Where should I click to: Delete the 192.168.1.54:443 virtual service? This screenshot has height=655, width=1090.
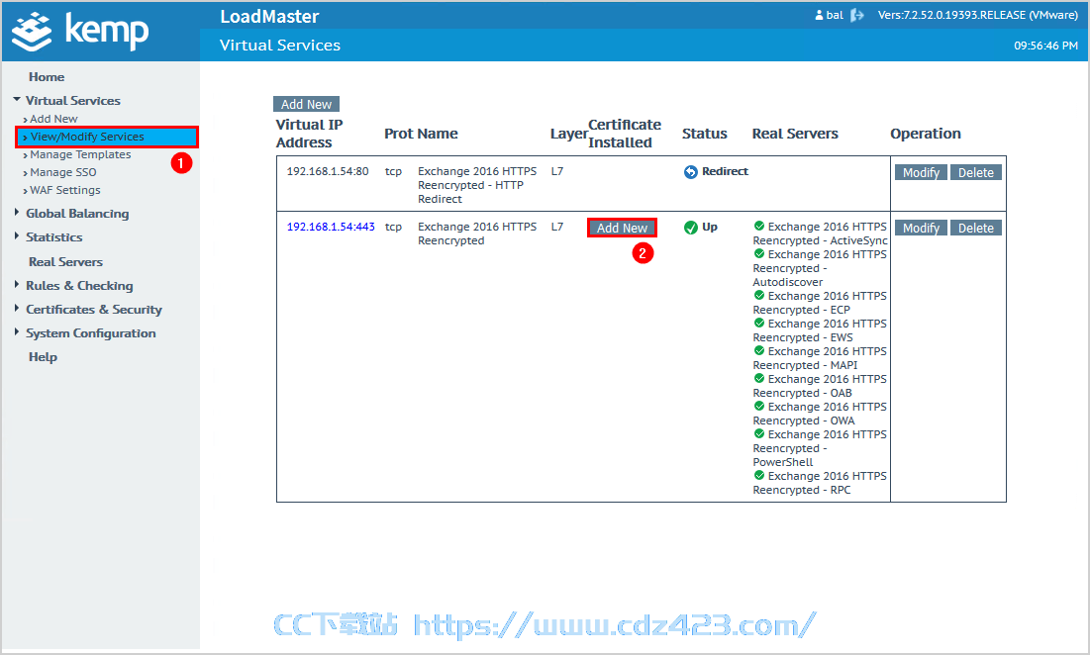976,228
